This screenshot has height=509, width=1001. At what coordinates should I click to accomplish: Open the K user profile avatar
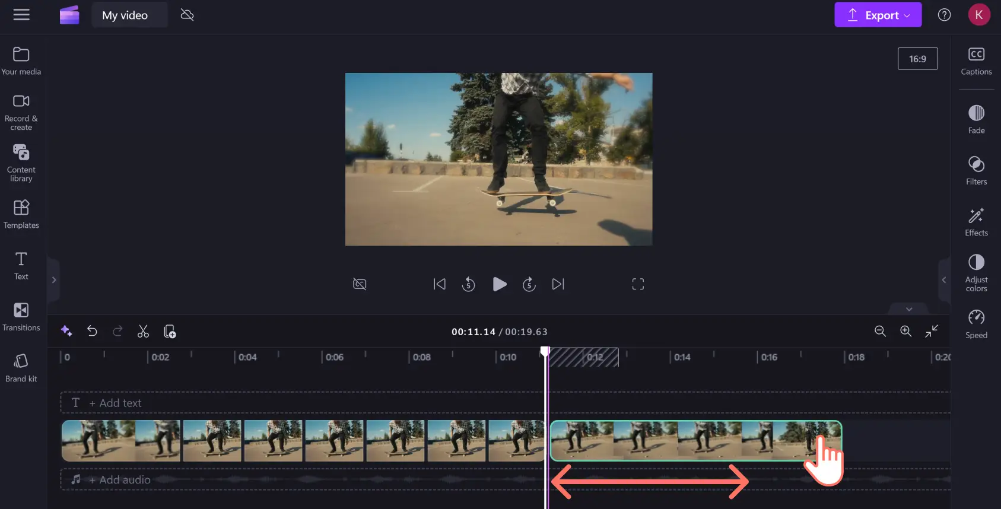[x=978, y=15]
